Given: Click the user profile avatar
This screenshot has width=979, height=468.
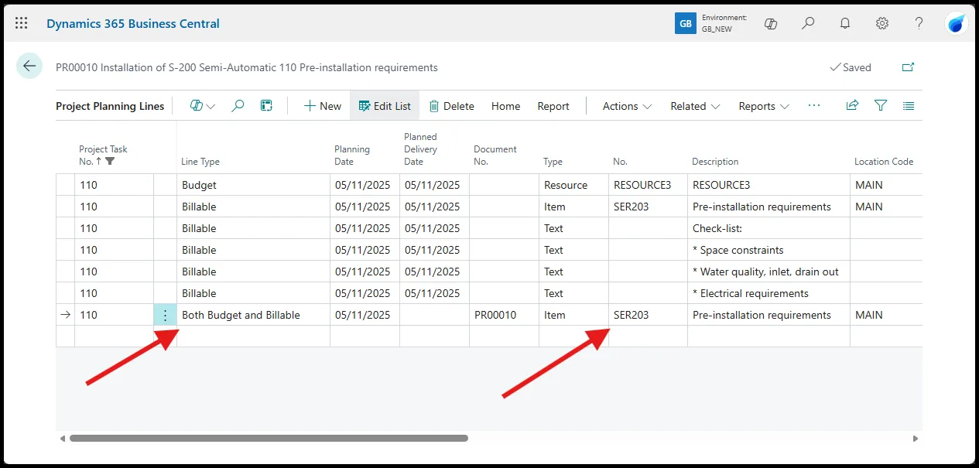Looking at the screenshot, I should pyautogui.click(x=957, y=23).
